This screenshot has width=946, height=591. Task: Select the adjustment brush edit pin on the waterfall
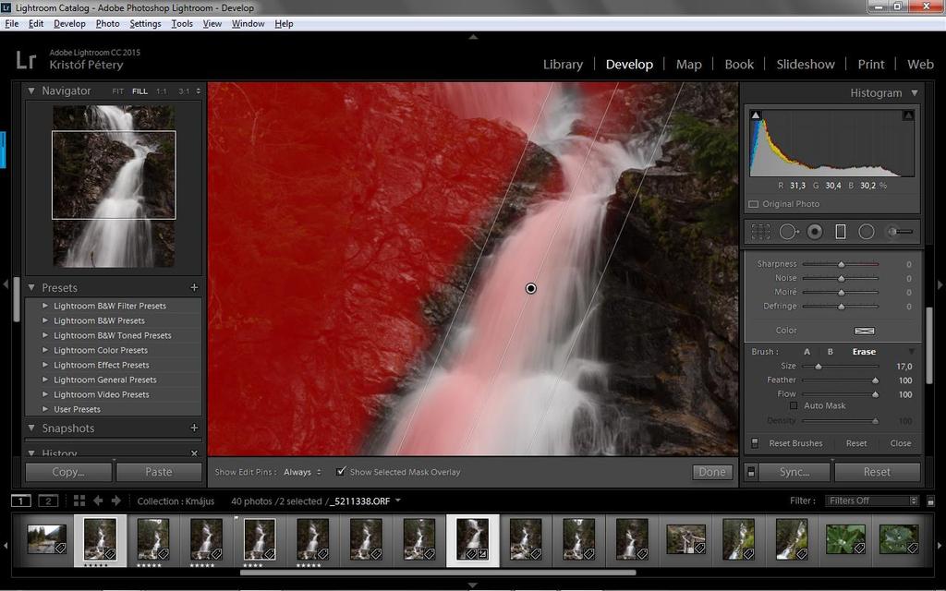530,288
